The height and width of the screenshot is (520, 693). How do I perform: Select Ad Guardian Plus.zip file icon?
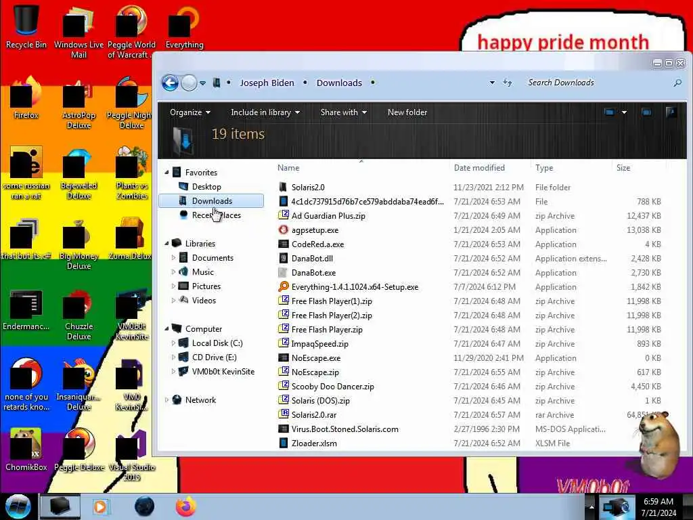coord(284,215)
